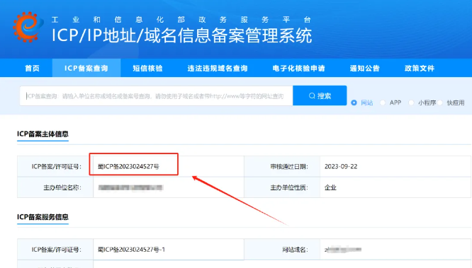Click the ICP备案主体信息 section heading
The height and width of the screenshot is (268, 472).
(x=43, y=134)
